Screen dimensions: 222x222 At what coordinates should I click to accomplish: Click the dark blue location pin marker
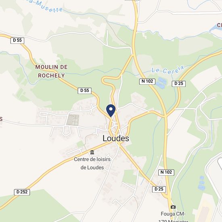click(x=111, y=111)
